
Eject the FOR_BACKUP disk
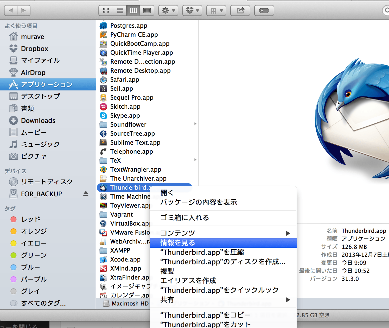(86, 194)
